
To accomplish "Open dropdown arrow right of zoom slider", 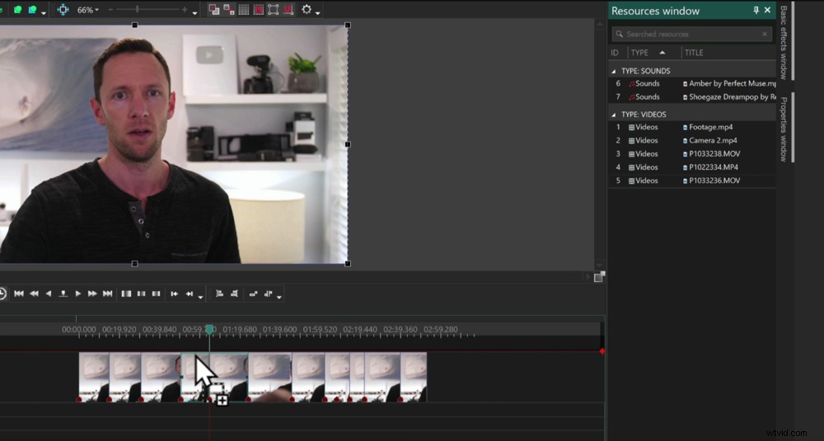I will 195,12.
